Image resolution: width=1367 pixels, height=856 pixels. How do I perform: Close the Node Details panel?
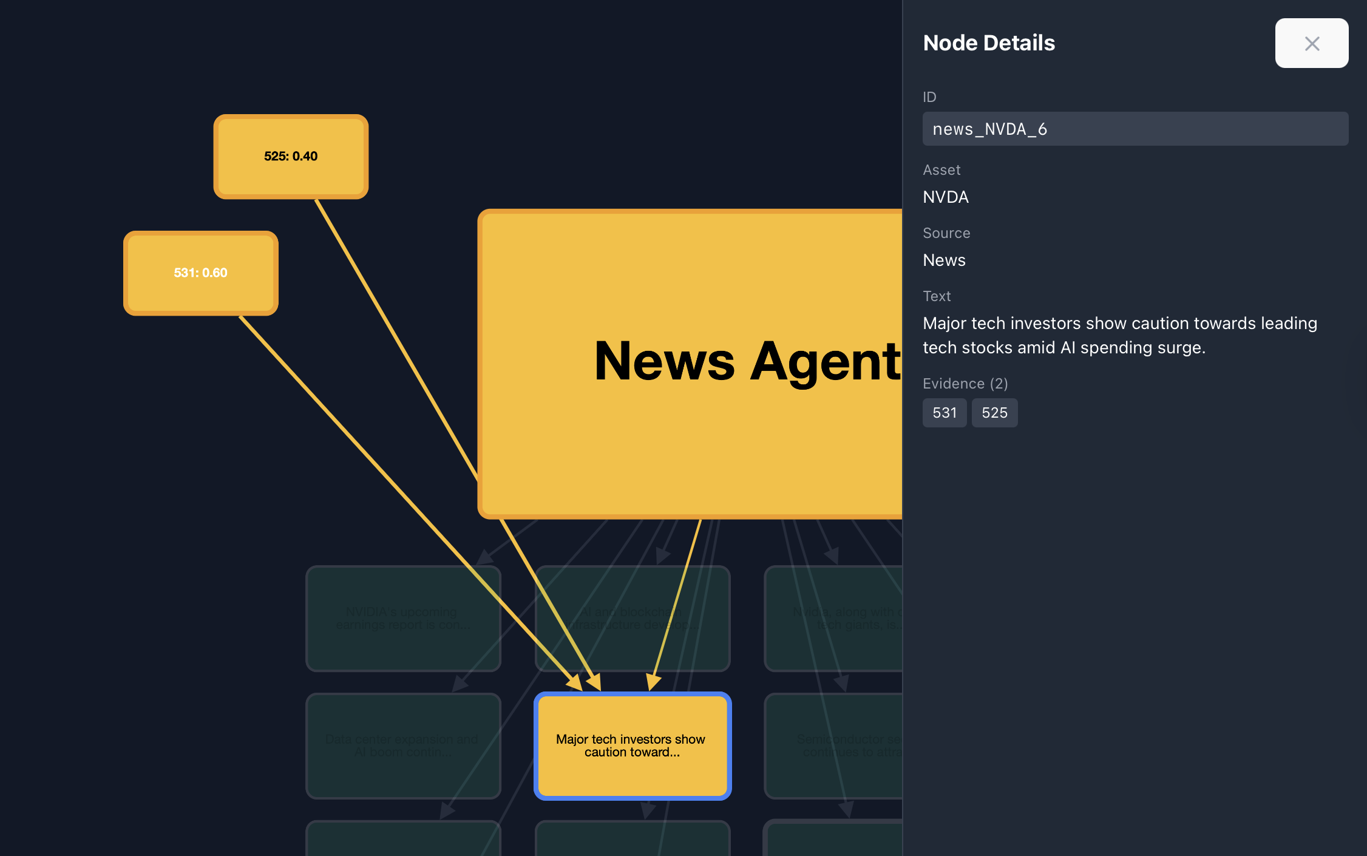[1311, 43]
